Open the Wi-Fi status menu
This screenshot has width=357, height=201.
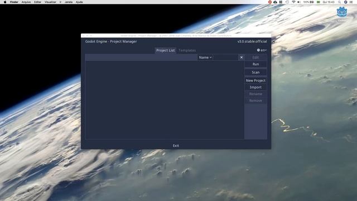pyautogui.click(x=293, y=2)
